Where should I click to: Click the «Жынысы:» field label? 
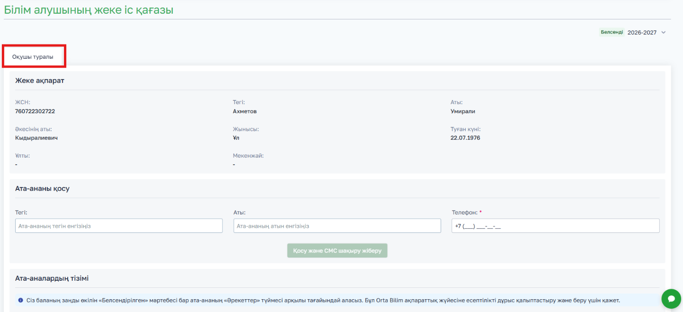[x=246, y=129]
